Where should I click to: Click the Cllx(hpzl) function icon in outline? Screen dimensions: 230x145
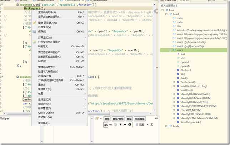coord(178,70)
